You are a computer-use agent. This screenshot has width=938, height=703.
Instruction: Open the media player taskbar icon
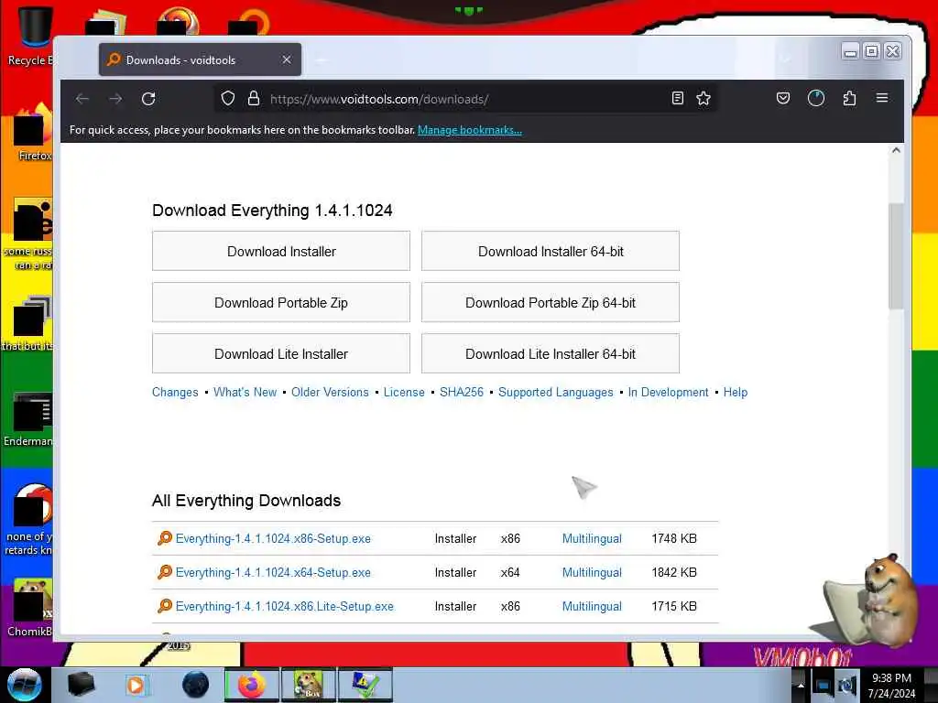[x=136, y=685]
